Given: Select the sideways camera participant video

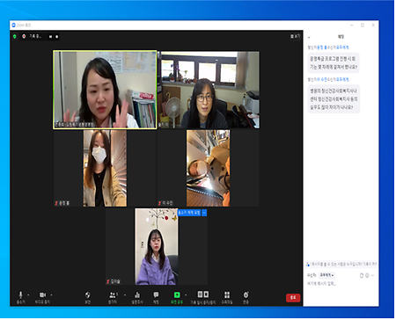Looking at the screenshot, I should [209, 168].
